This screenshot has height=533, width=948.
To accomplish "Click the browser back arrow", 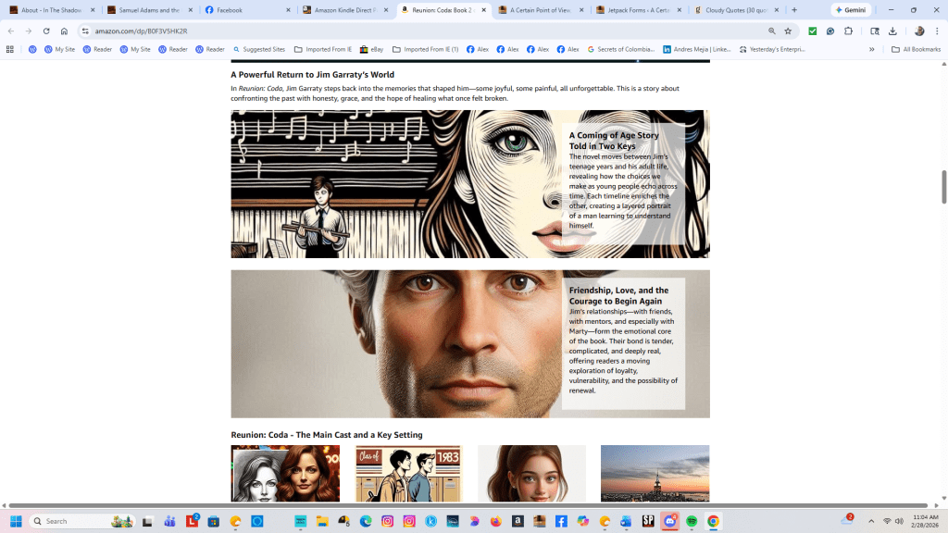I will pyautogui.click(x=10, y=31).
